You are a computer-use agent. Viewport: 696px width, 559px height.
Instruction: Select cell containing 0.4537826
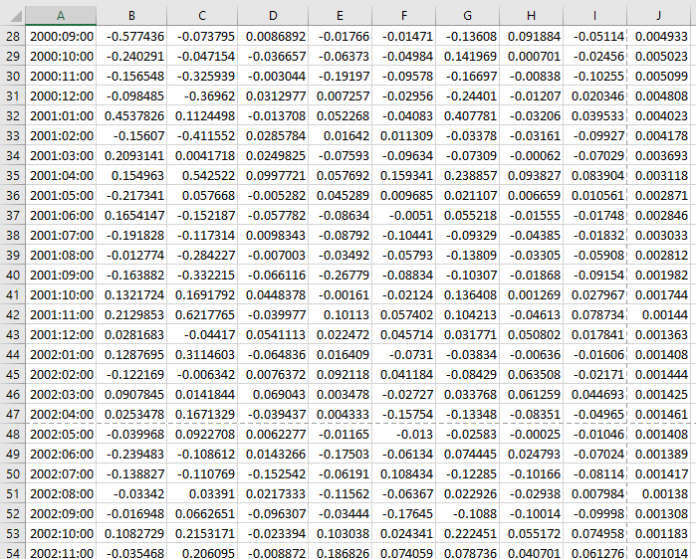pyautogui.click(x=131, y=115)
